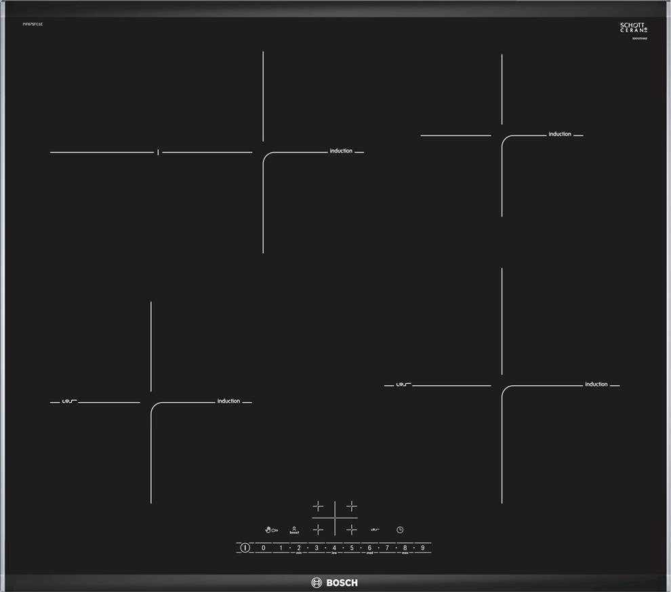Touch the frying sensor symbol beside the timer
Screen dimensions: 671x592
pos(375,530)
